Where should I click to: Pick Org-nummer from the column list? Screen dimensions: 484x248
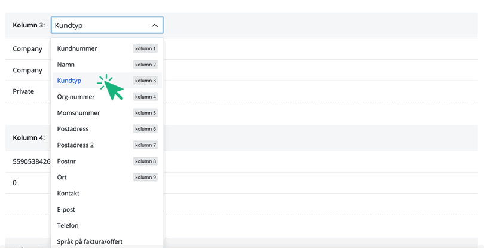coord(76,97)
